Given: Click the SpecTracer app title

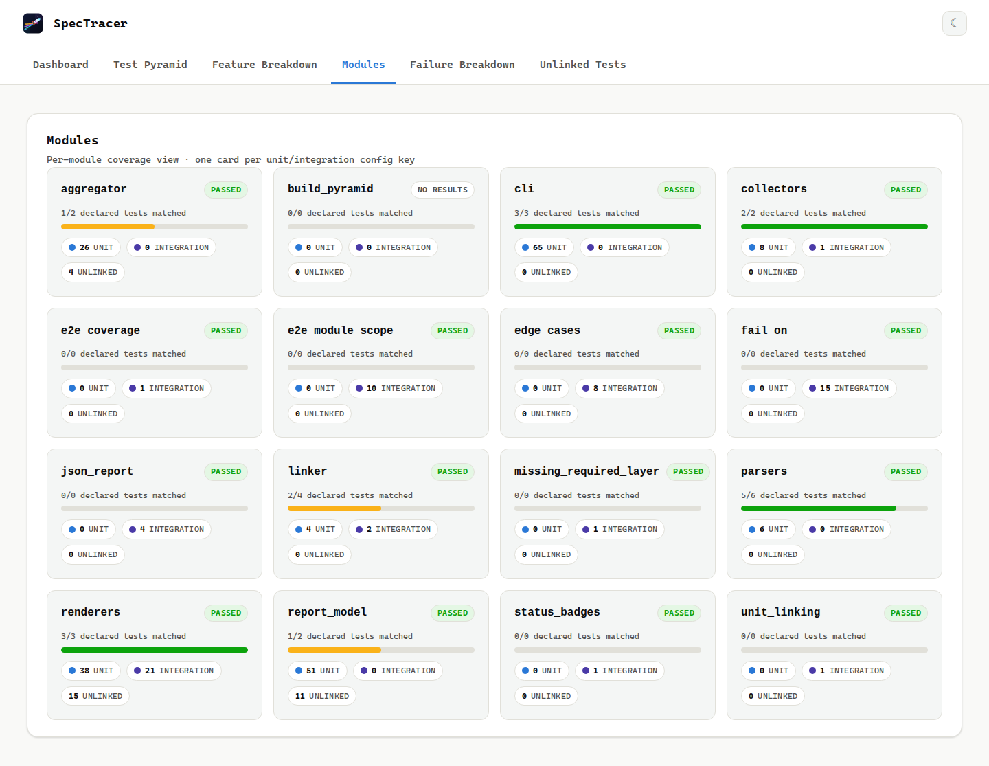Looking at the screenshot, I should point(91,23).
